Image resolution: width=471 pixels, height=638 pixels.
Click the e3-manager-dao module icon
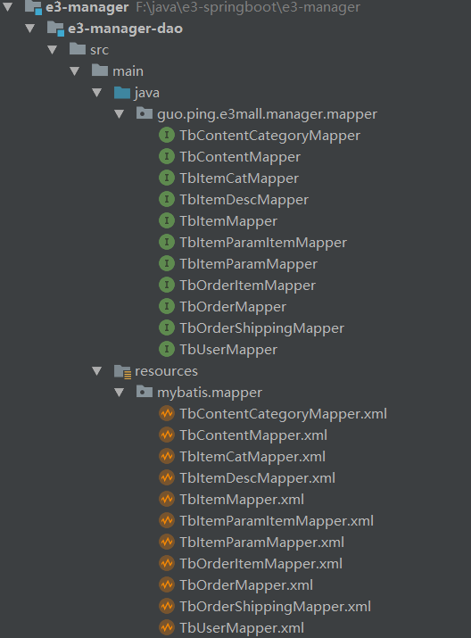55,29
